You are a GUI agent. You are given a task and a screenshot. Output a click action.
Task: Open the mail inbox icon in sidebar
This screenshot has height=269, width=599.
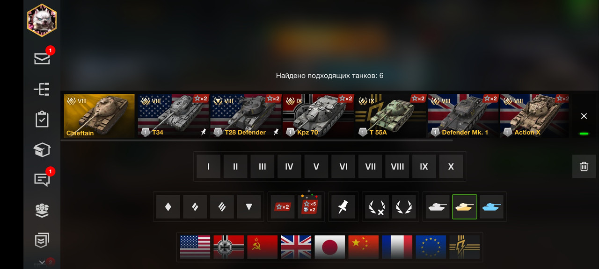42,58
